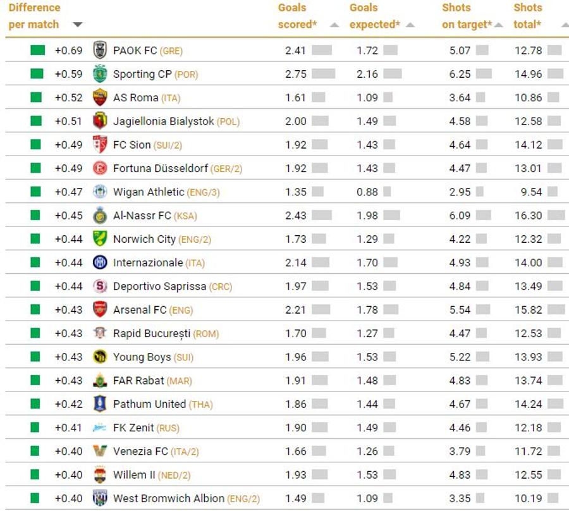569x511 pixels.
Task: Click the 16.30 shots total for Al-Nassr FC
Action: pos(529,216)
